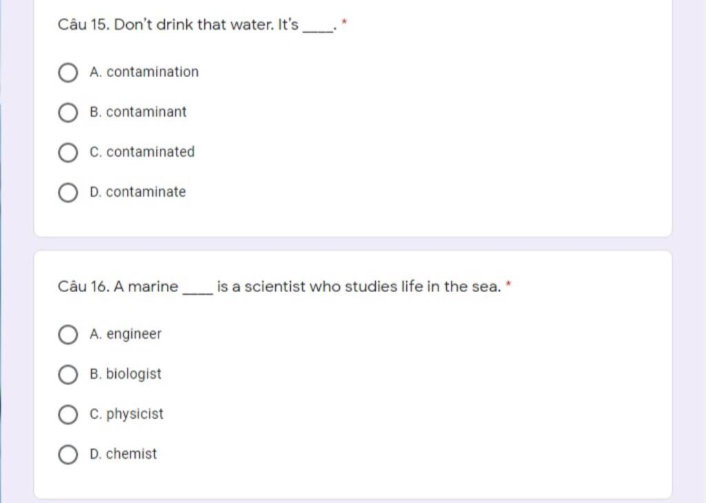Pick the C. contaminated radio button
Image resolution: width=706 pixels, height=503 pixels.
pyautogui.click(x=68, y=152)
